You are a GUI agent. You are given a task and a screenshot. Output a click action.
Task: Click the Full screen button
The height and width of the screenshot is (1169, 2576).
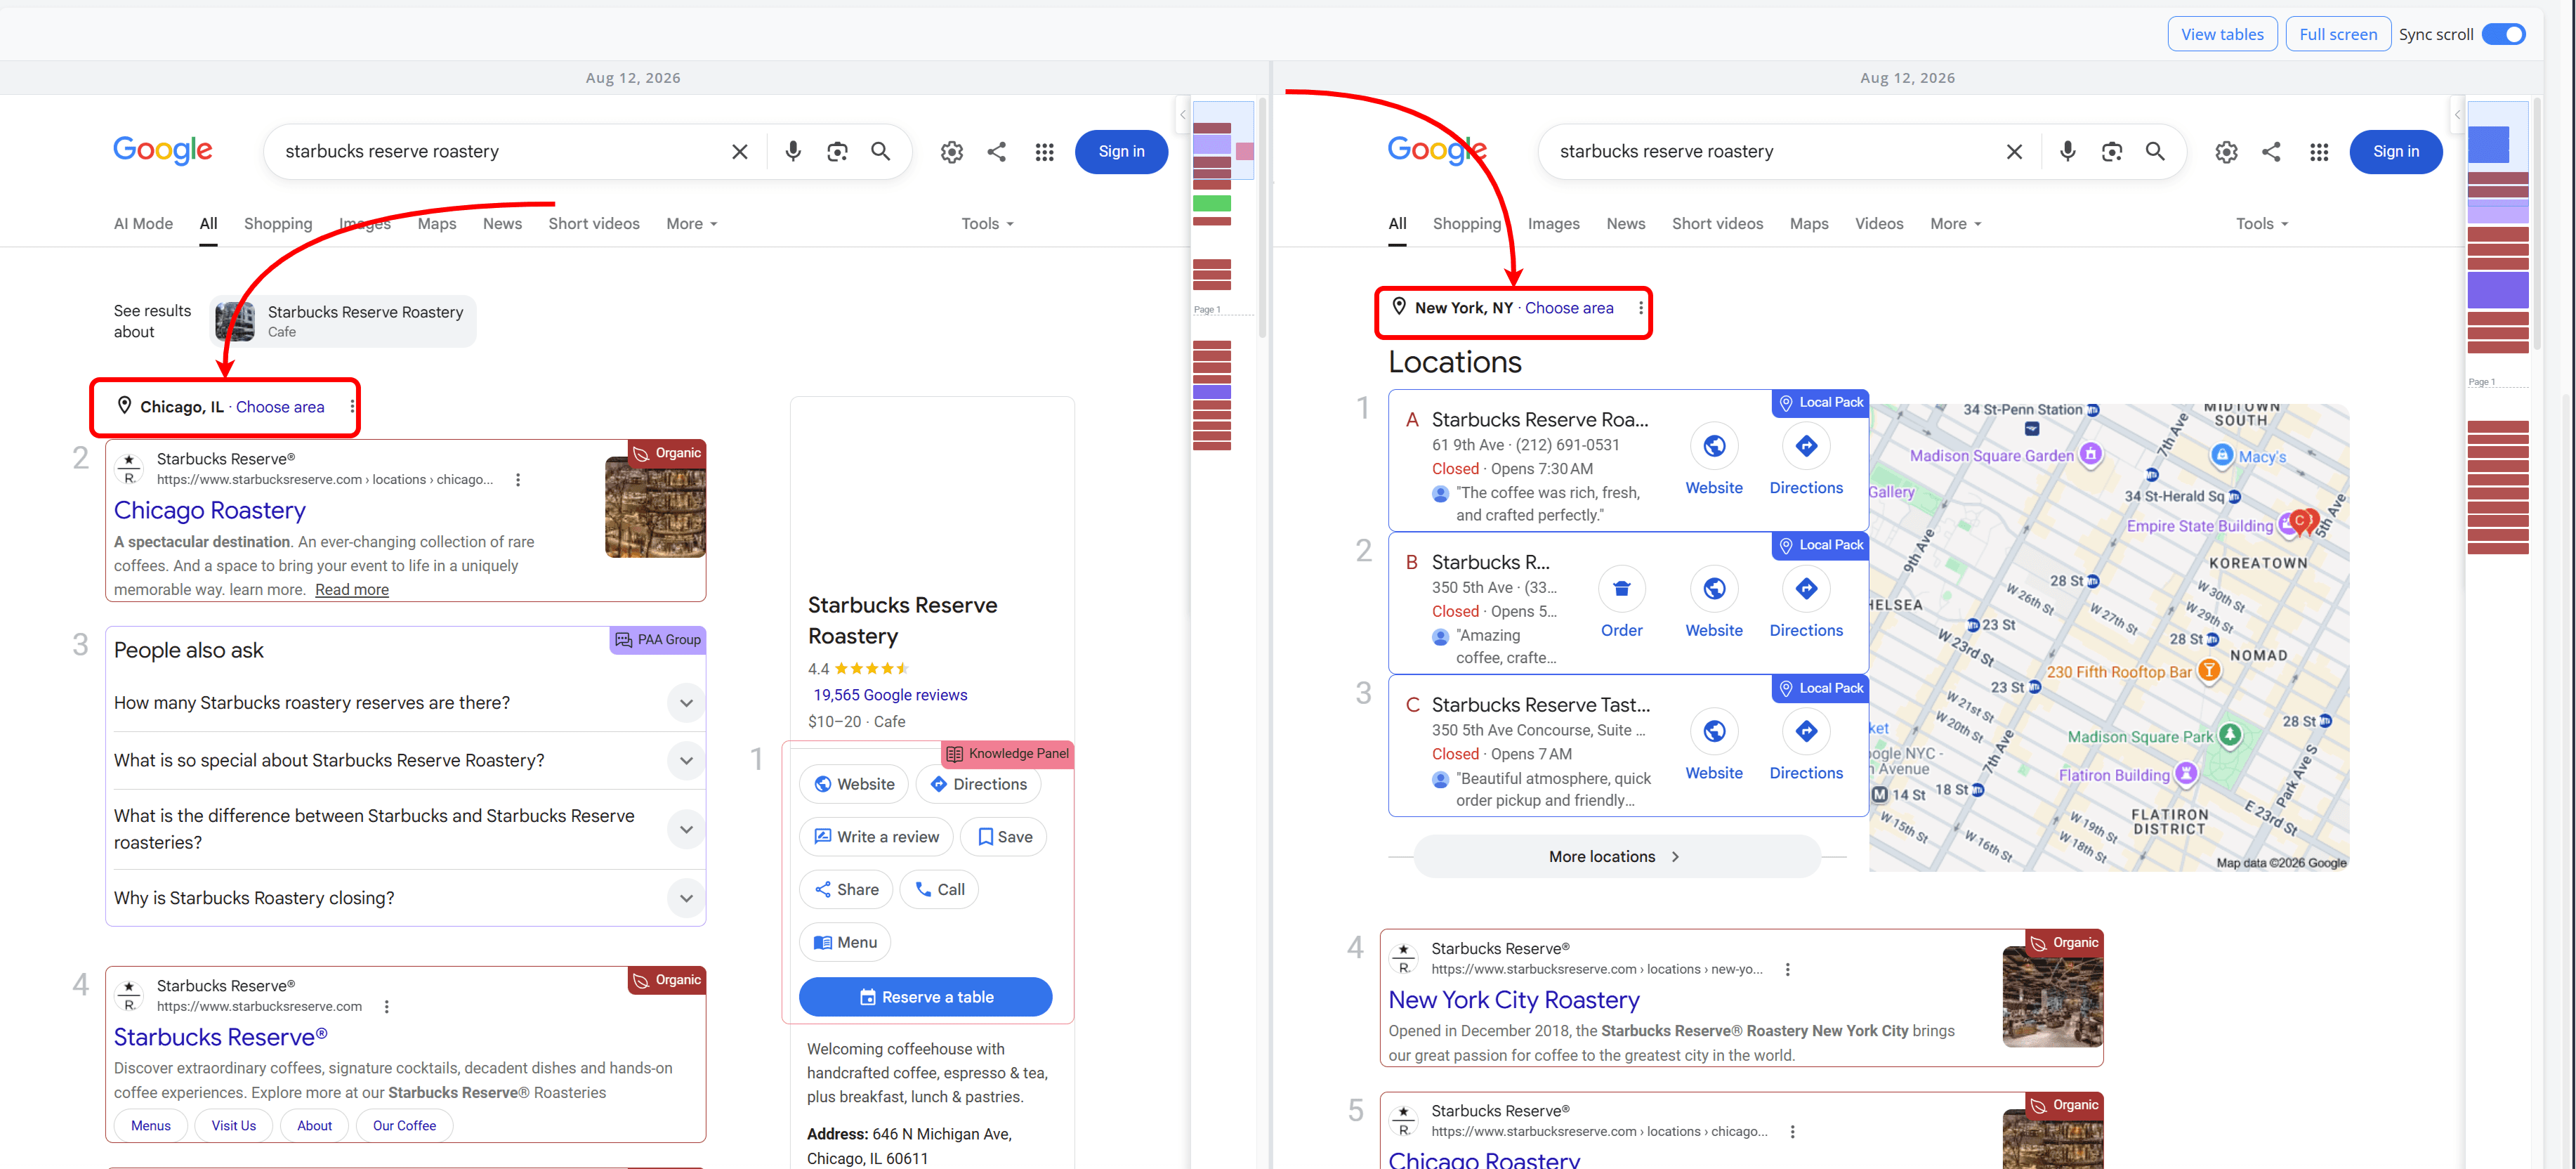pyautogui.click(x=2337, y=34)
